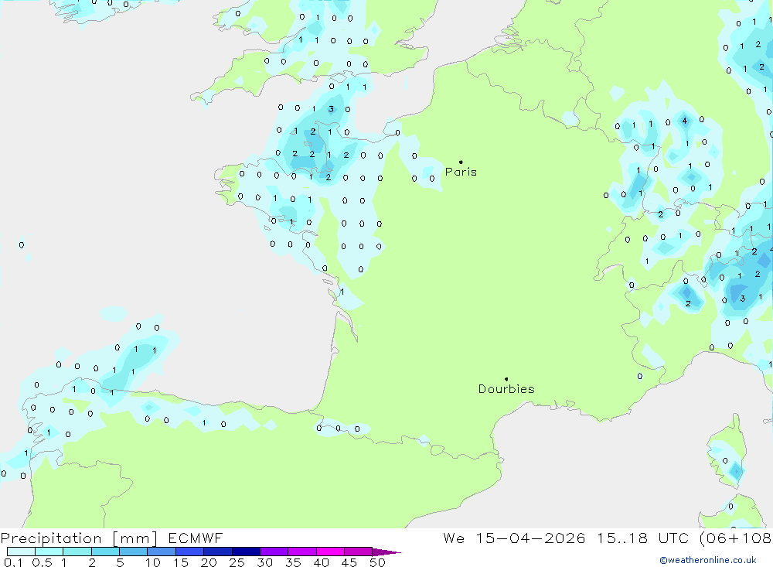
Task: Click the '50' legend scale number
Action: (377, 562)
